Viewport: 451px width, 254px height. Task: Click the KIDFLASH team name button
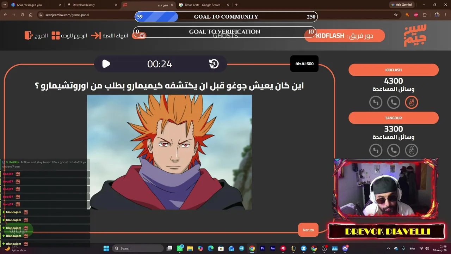(394, 70)
